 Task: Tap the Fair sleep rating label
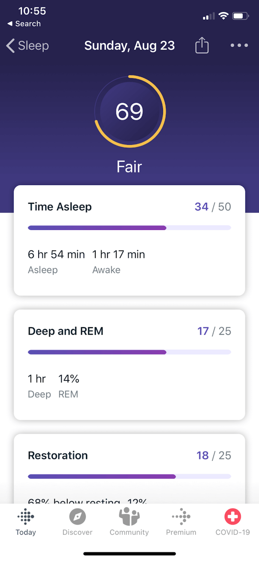(x=129, y=167)
